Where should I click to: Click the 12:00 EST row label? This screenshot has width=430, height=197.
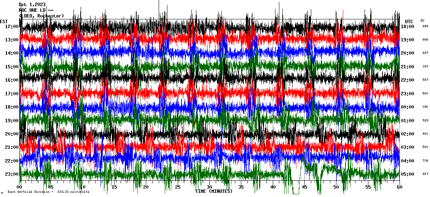[x=12, y=27]
